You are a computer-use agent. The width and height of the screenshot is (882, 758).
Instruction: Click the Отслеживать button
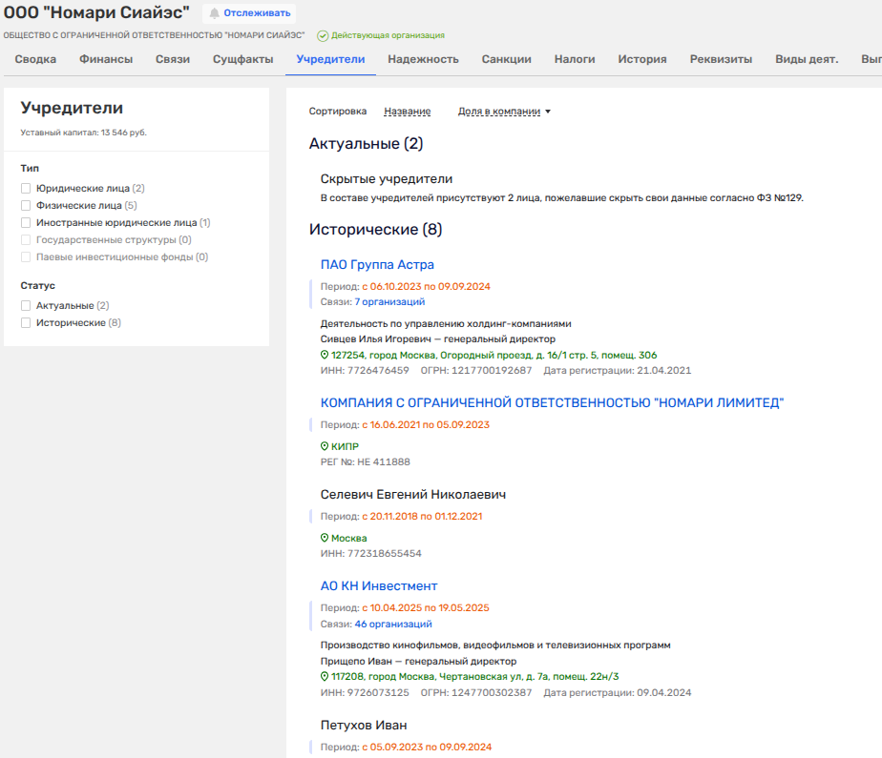coord(249,13)
